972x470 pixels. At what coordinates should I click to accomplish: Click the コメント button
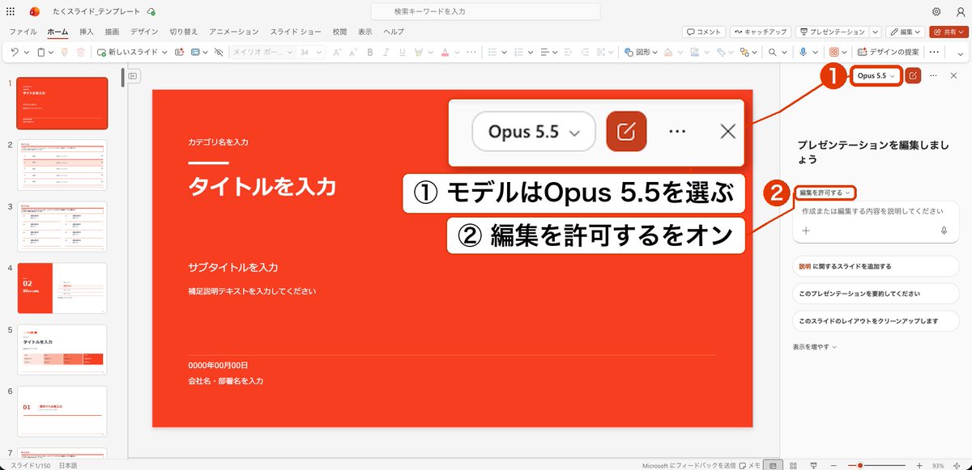tap(703, 32)
